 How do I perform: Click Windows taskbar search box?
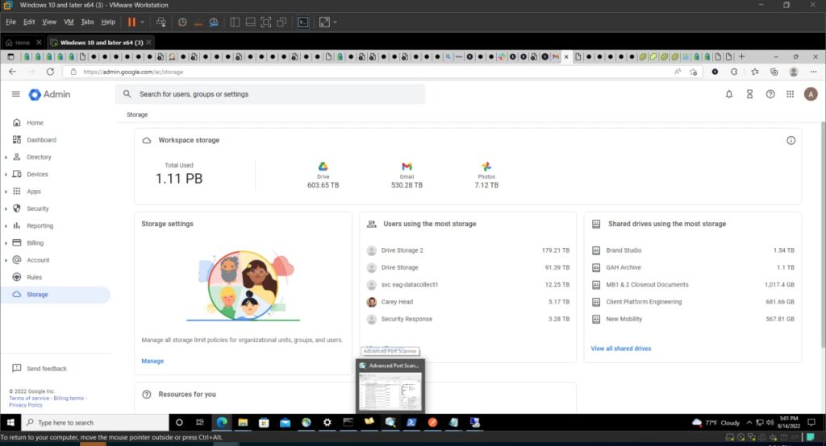pyautogui.click(x=95, y=423)
